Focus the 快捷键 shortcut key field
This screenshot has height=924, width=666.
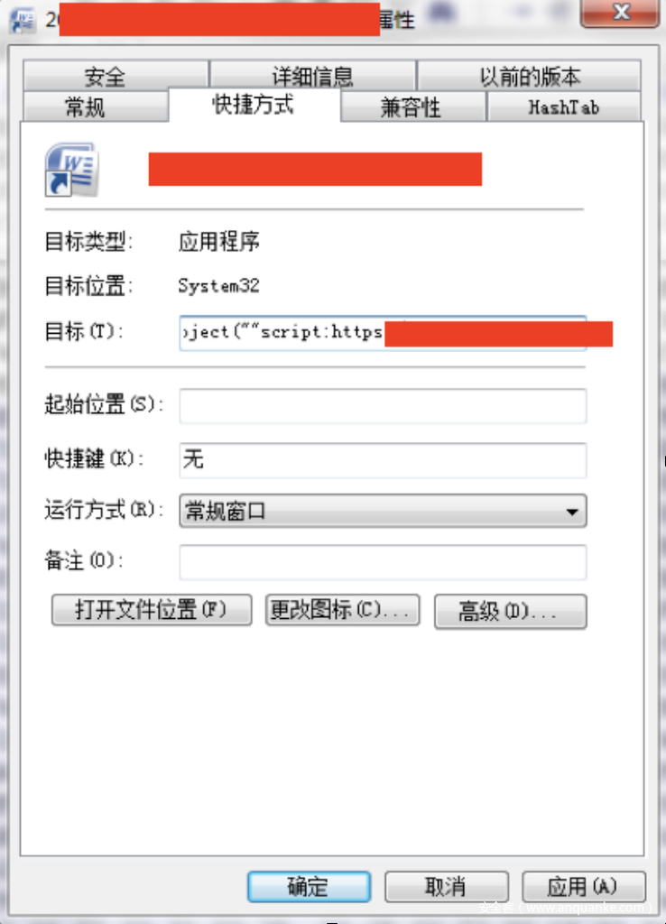pos(383,459)
